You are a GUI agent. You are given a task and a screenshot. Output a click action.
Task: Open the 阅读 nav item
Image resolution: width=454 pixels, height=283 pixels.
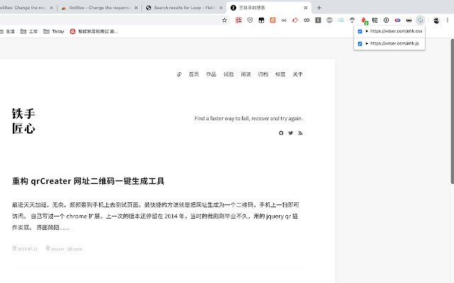click(x=246, y=74)
